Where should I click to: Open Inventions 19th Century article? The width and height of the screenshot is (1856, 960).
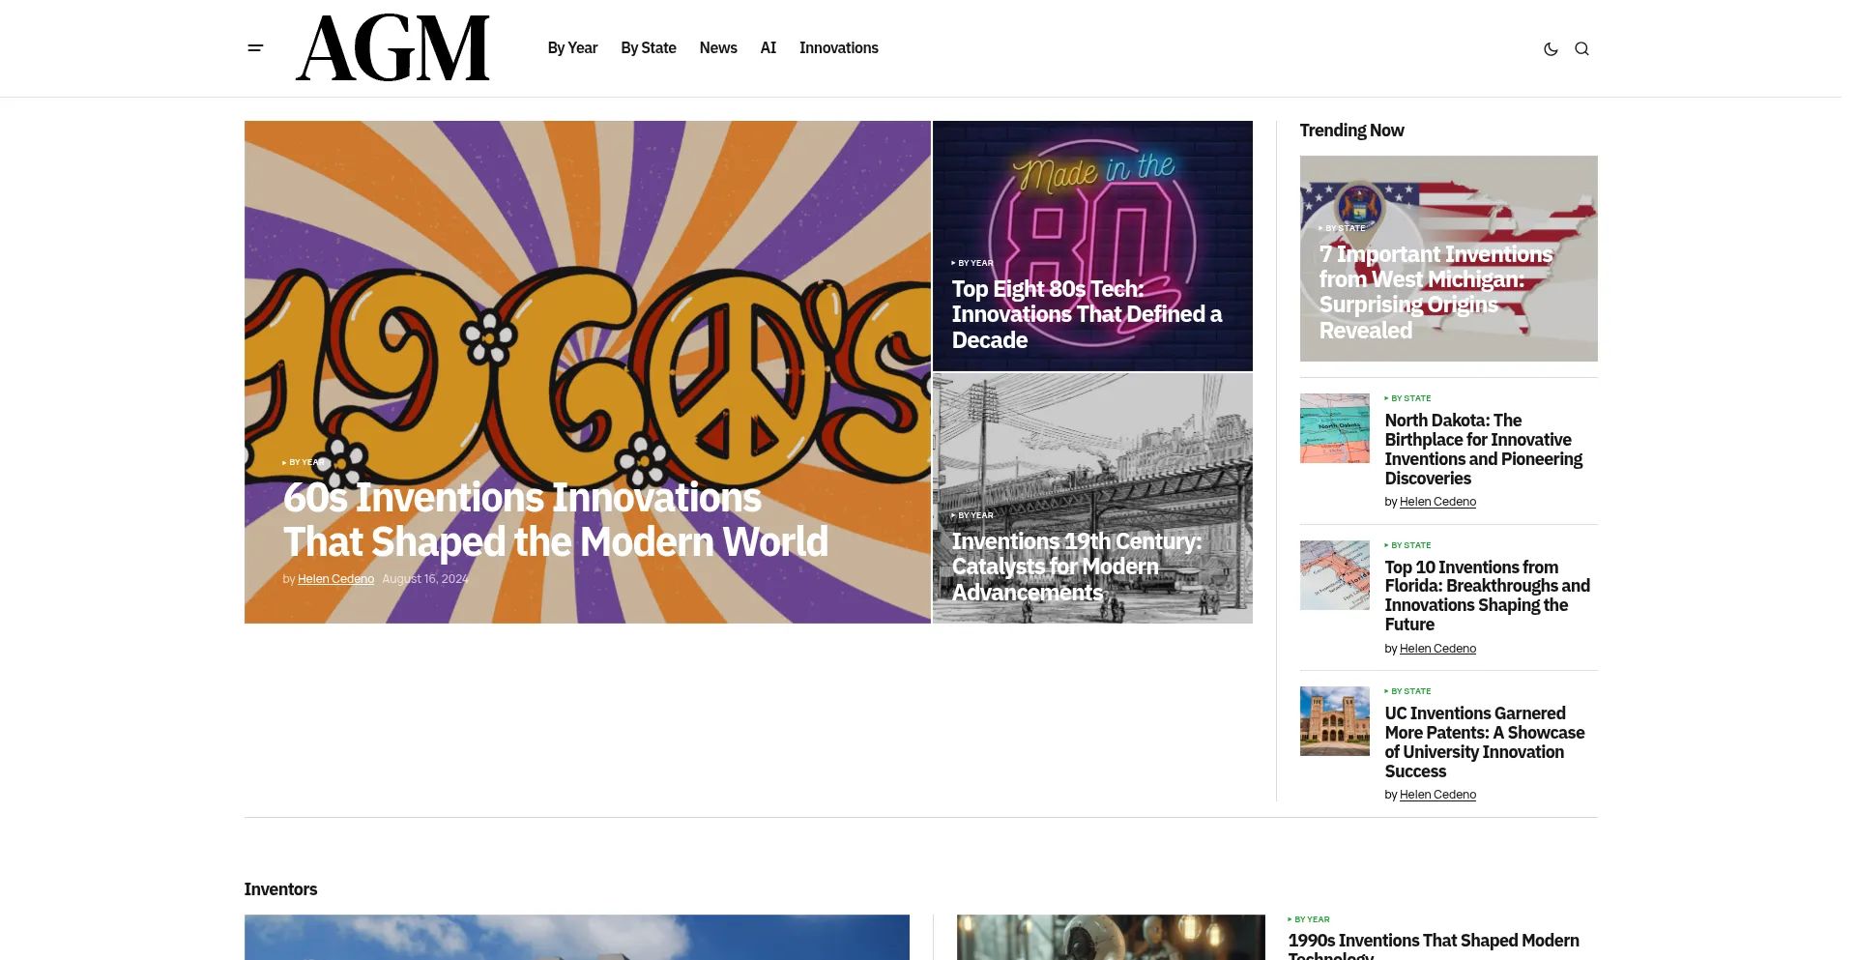point(1077,567)
